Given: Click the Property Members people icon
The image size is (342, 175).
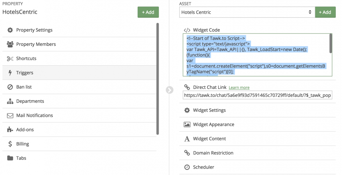Looking at the screenshot, I should coord(10,44).
